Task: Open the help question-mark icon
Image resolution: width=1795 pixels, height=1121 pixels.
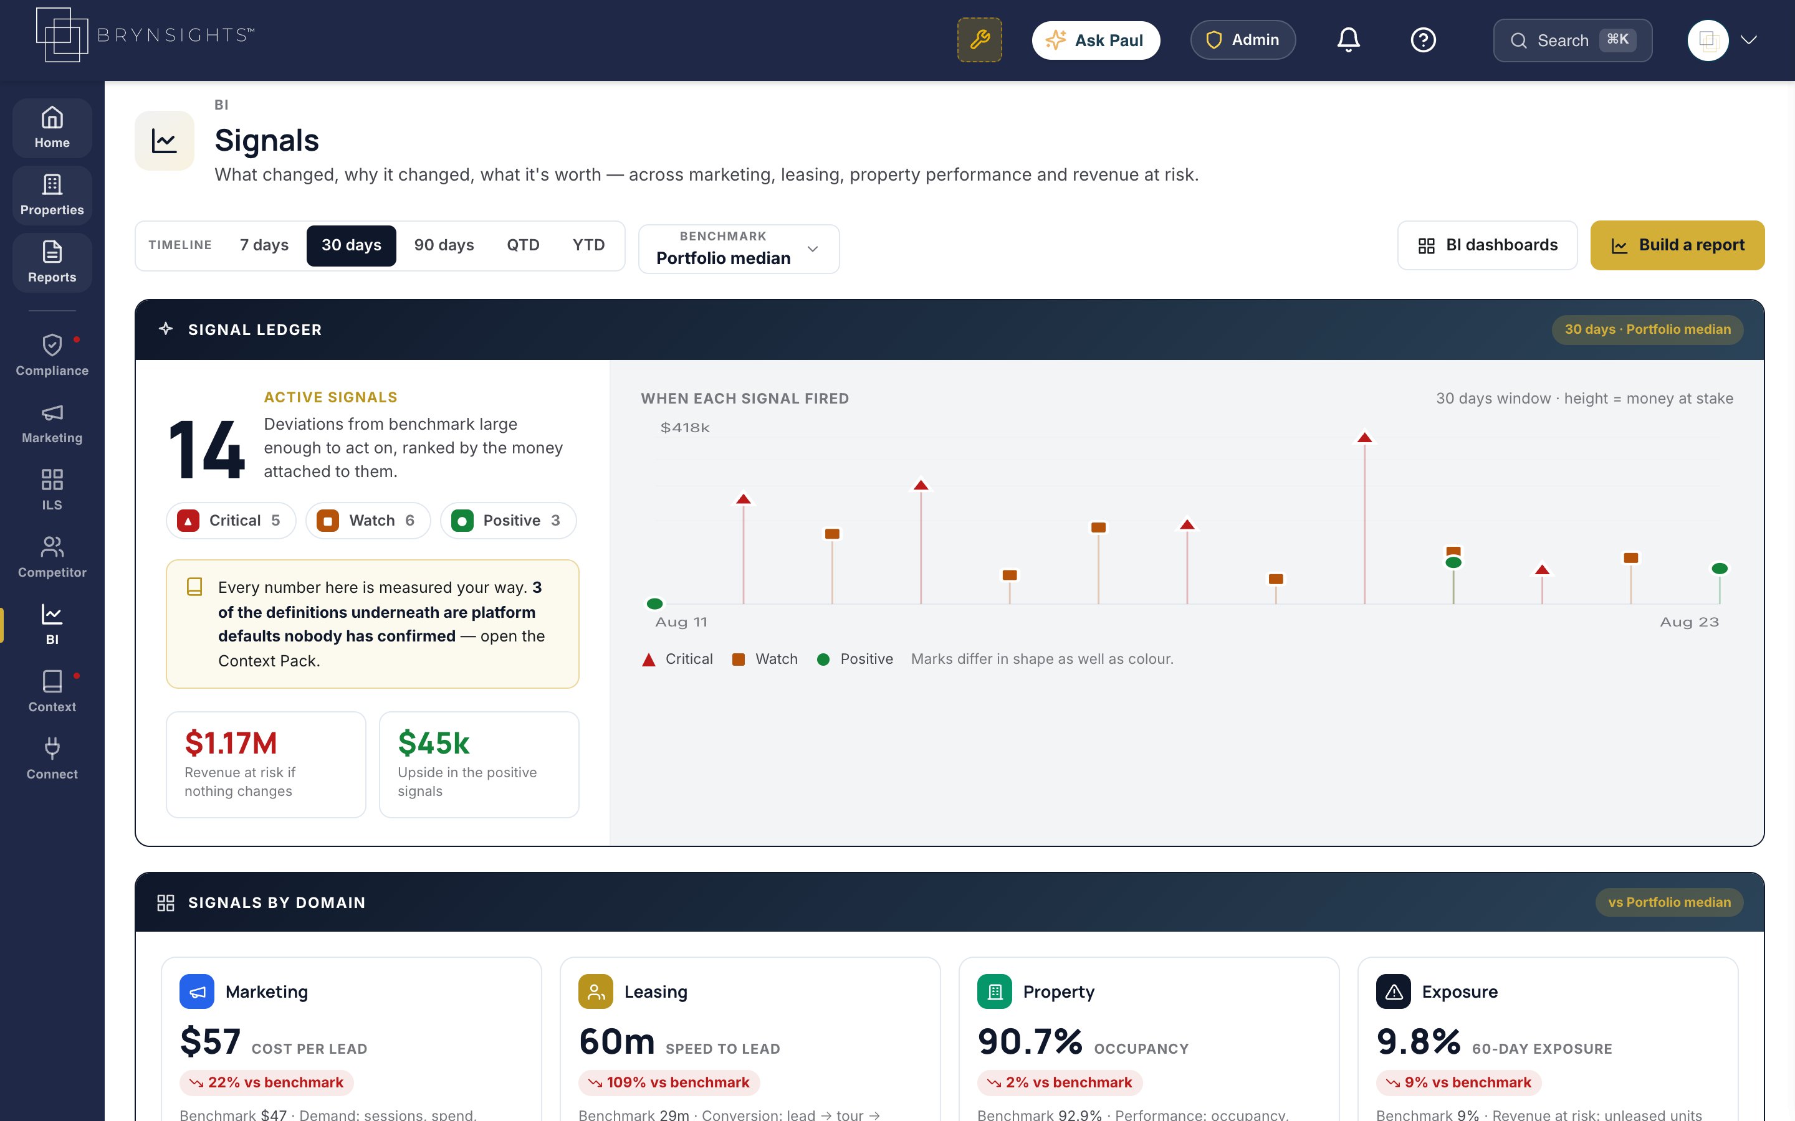Action: 1423,40
